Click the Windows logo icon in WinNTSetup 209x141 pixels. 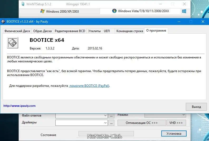coord(184,11)
